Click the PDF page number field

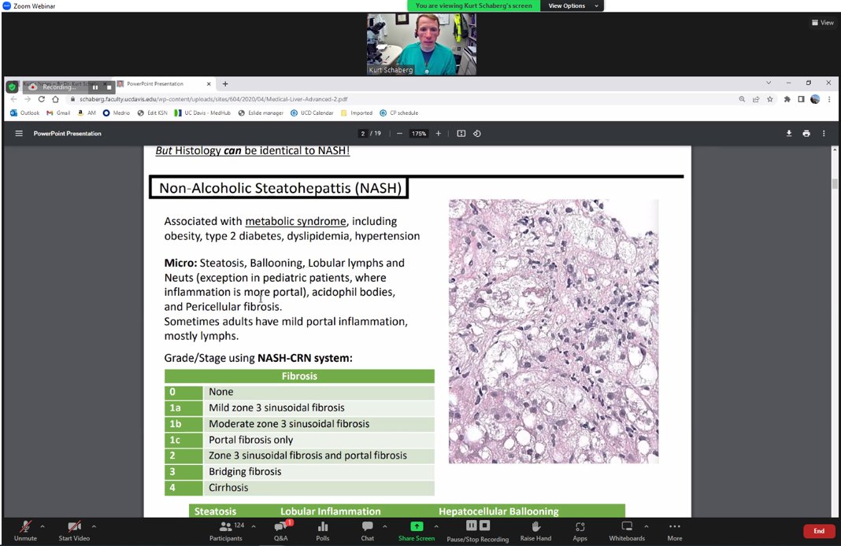[x=363, y=134]
